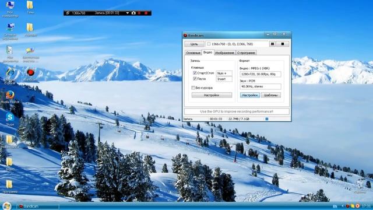The height and width of the screenshot is (210, 373).
Task: Minimize the Bandicam window
Action: (x=268, y=35)
